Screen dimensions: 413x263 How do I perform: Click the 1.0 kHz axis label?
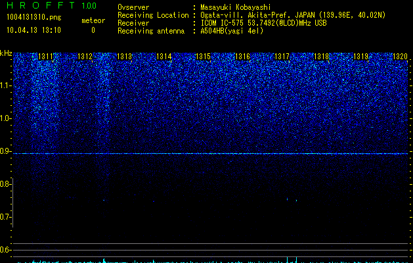point(5,118)
